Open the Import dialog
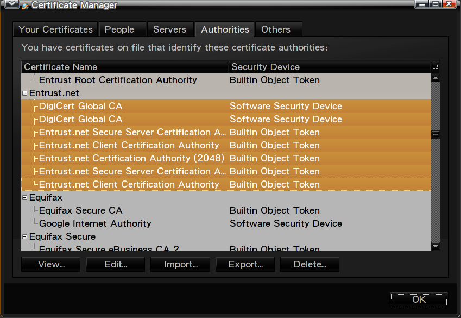This screenshot has width=461, height=318. pyautogui.click(x=180, y=264)
